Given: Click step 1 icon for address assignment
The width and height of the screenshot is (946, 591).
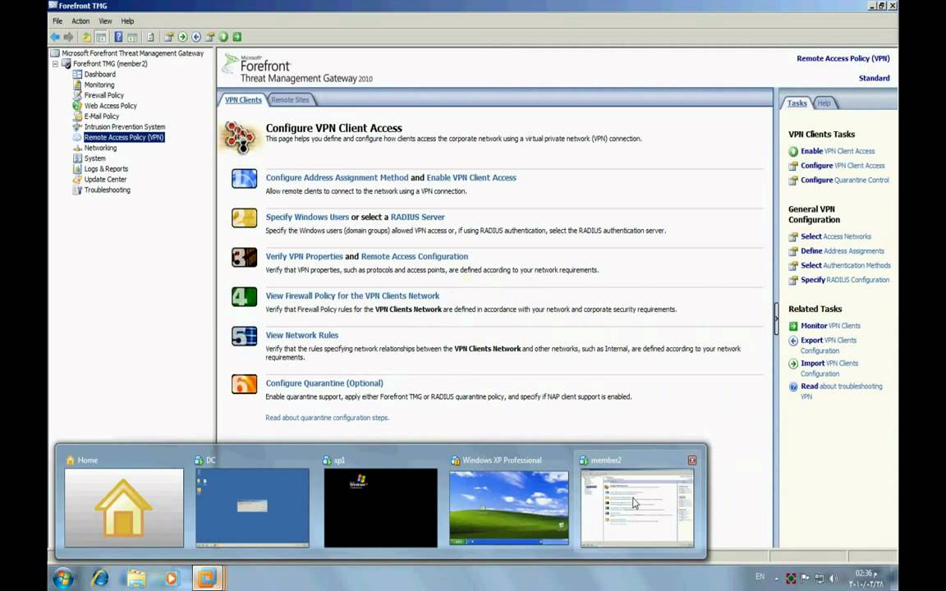Looking at the screenshot, I should (245, 178).
